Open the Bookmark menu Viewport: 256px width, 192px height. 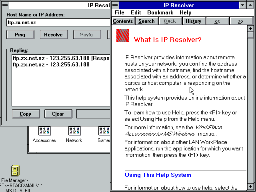[x=160, y=12]
